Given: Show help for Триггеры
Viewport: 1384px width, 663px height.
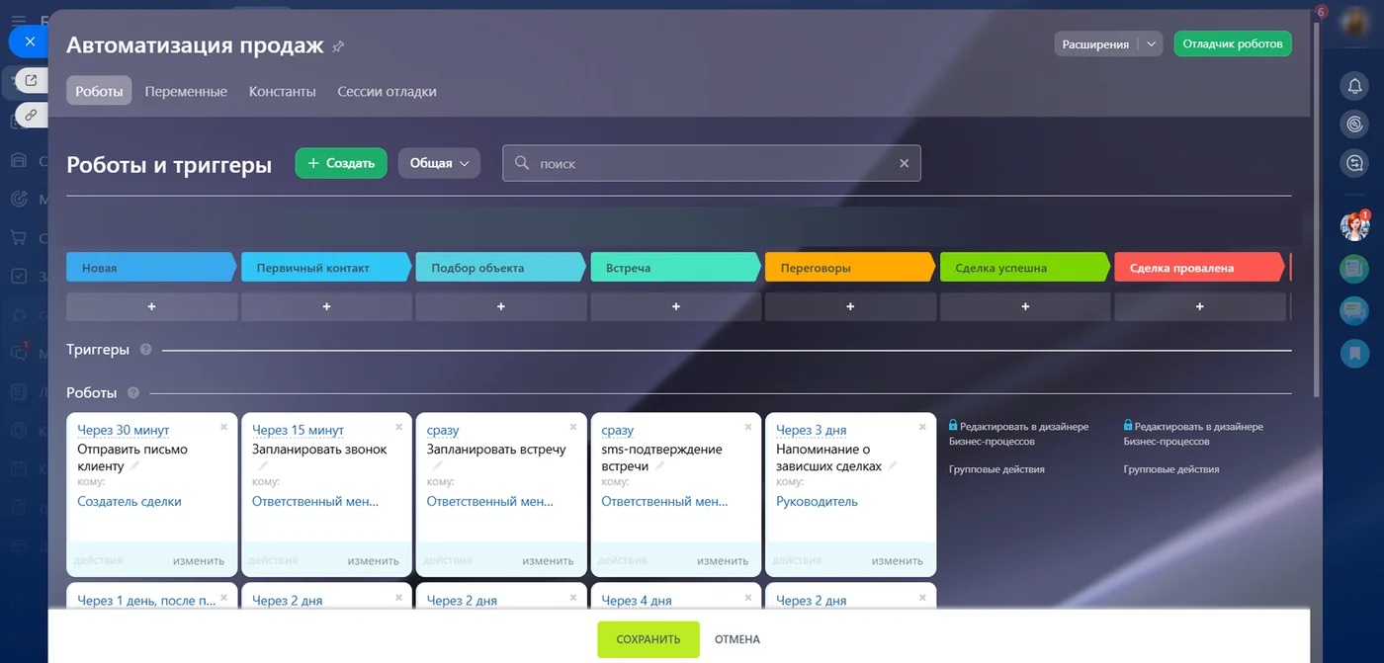Looking at the screenshot, I should 145,350.
